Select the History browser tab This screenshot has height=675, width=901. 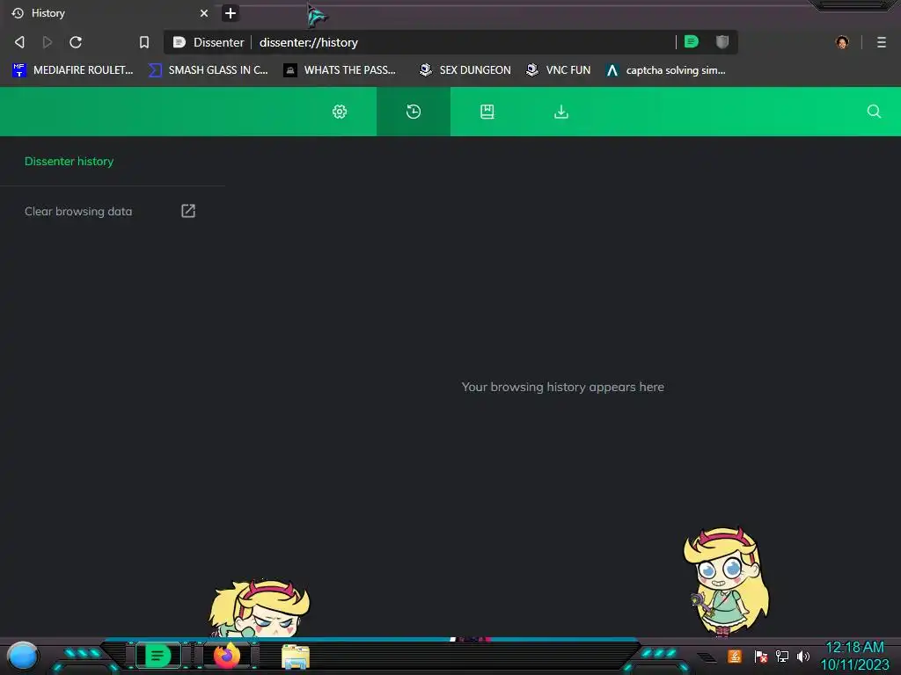coord(109,13)
